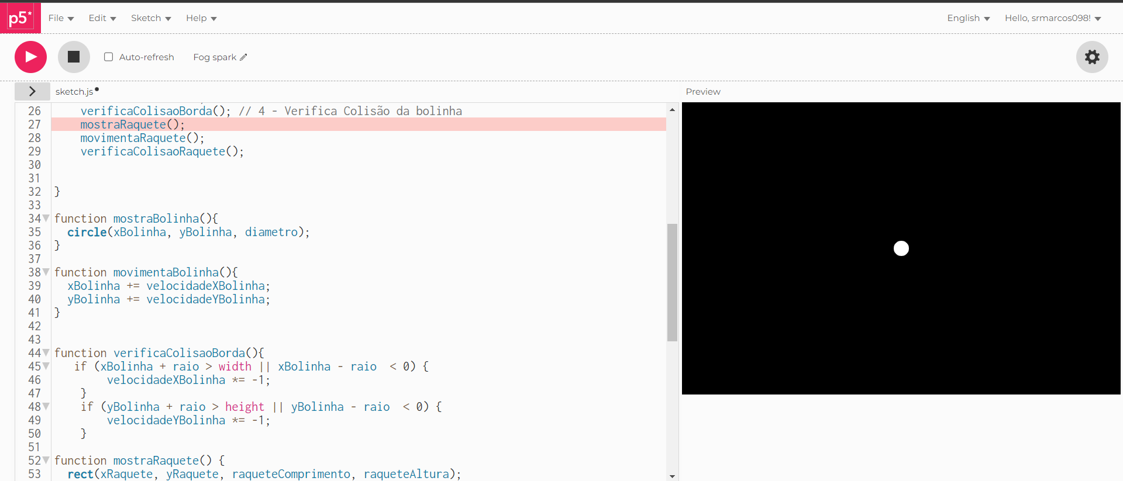Open the File menu
The height and width of the screenshot is (481, 1123).
61,18
